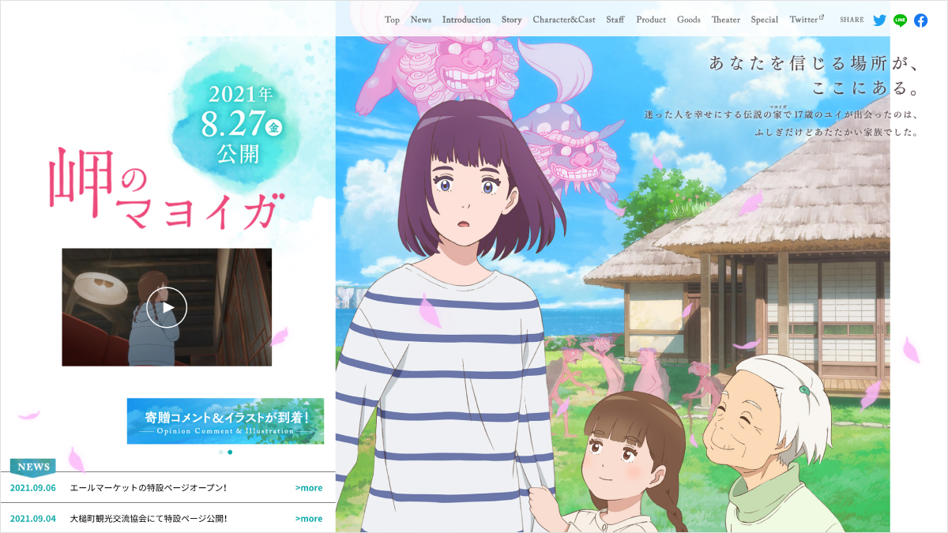Read the 大槌町観光交流協会 news headline
This screenshot has width=948, height=533.
[x=149, y=519]
